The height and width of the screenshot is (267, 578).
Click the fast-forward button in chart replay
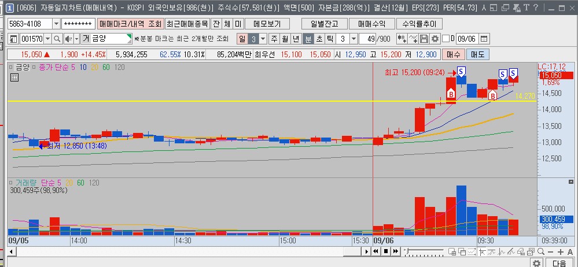pyautogui.click(x=396, y=251)
